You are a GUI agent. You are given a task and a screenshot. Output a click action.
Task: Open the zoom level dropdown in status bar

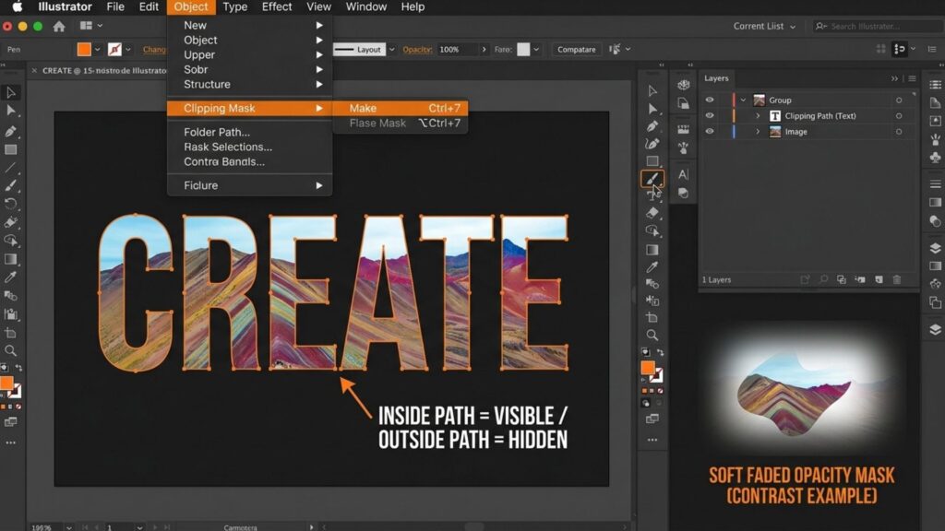tap(68, 527)
